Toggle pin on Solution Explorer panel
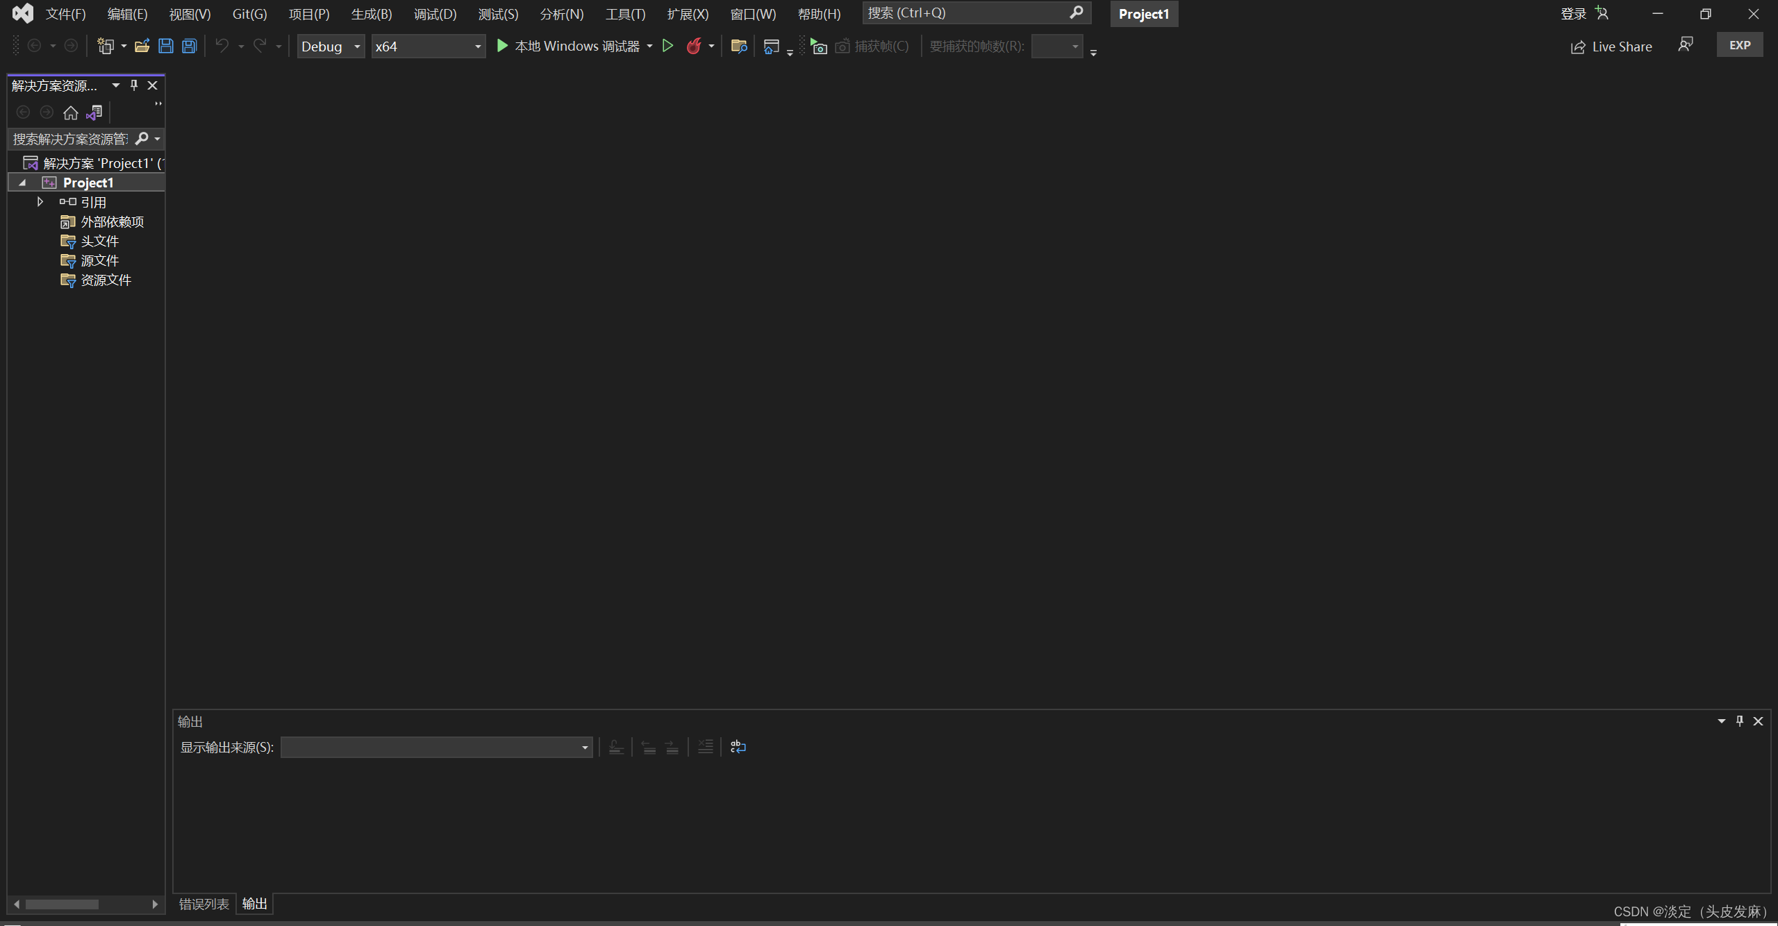 coord(134,85)
